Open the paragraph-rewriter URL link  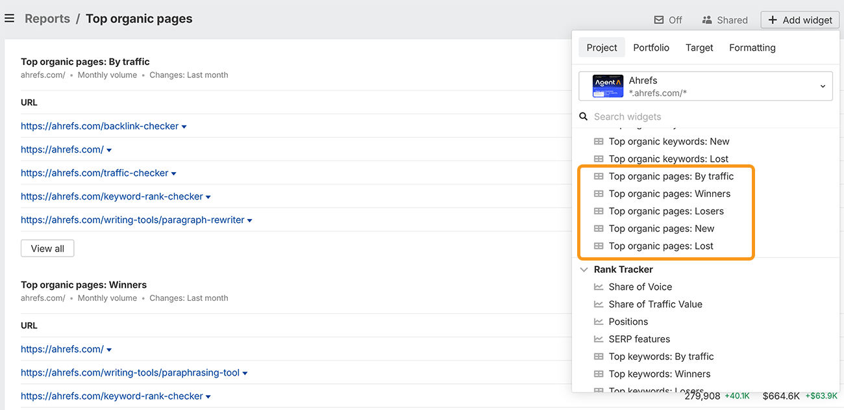132,220
